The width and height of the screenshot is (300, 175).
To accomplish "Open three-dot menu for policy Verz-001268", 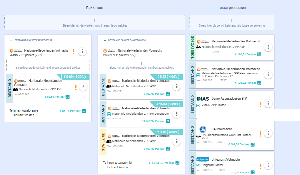I will pyautogui.click(x=268, y=75).
